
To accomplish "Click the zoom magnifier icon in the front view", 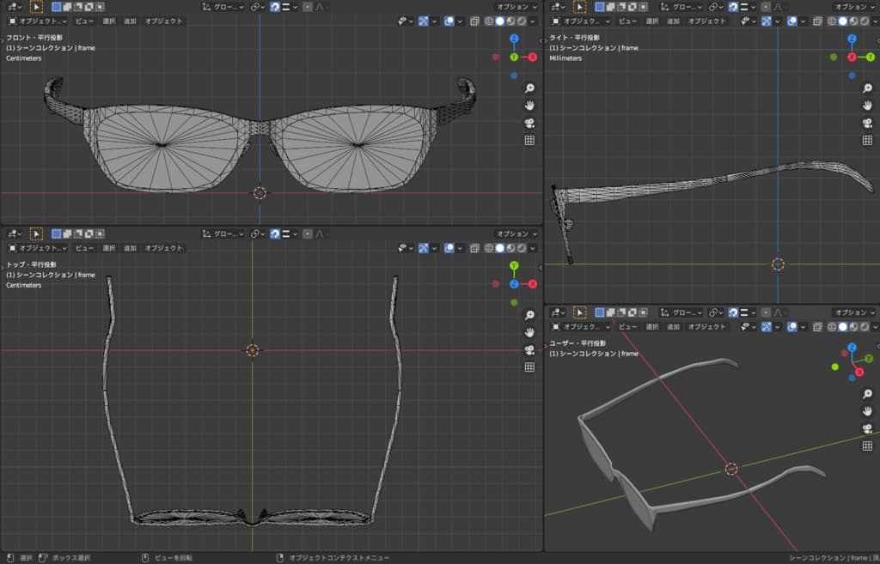I will pos(529,88).
